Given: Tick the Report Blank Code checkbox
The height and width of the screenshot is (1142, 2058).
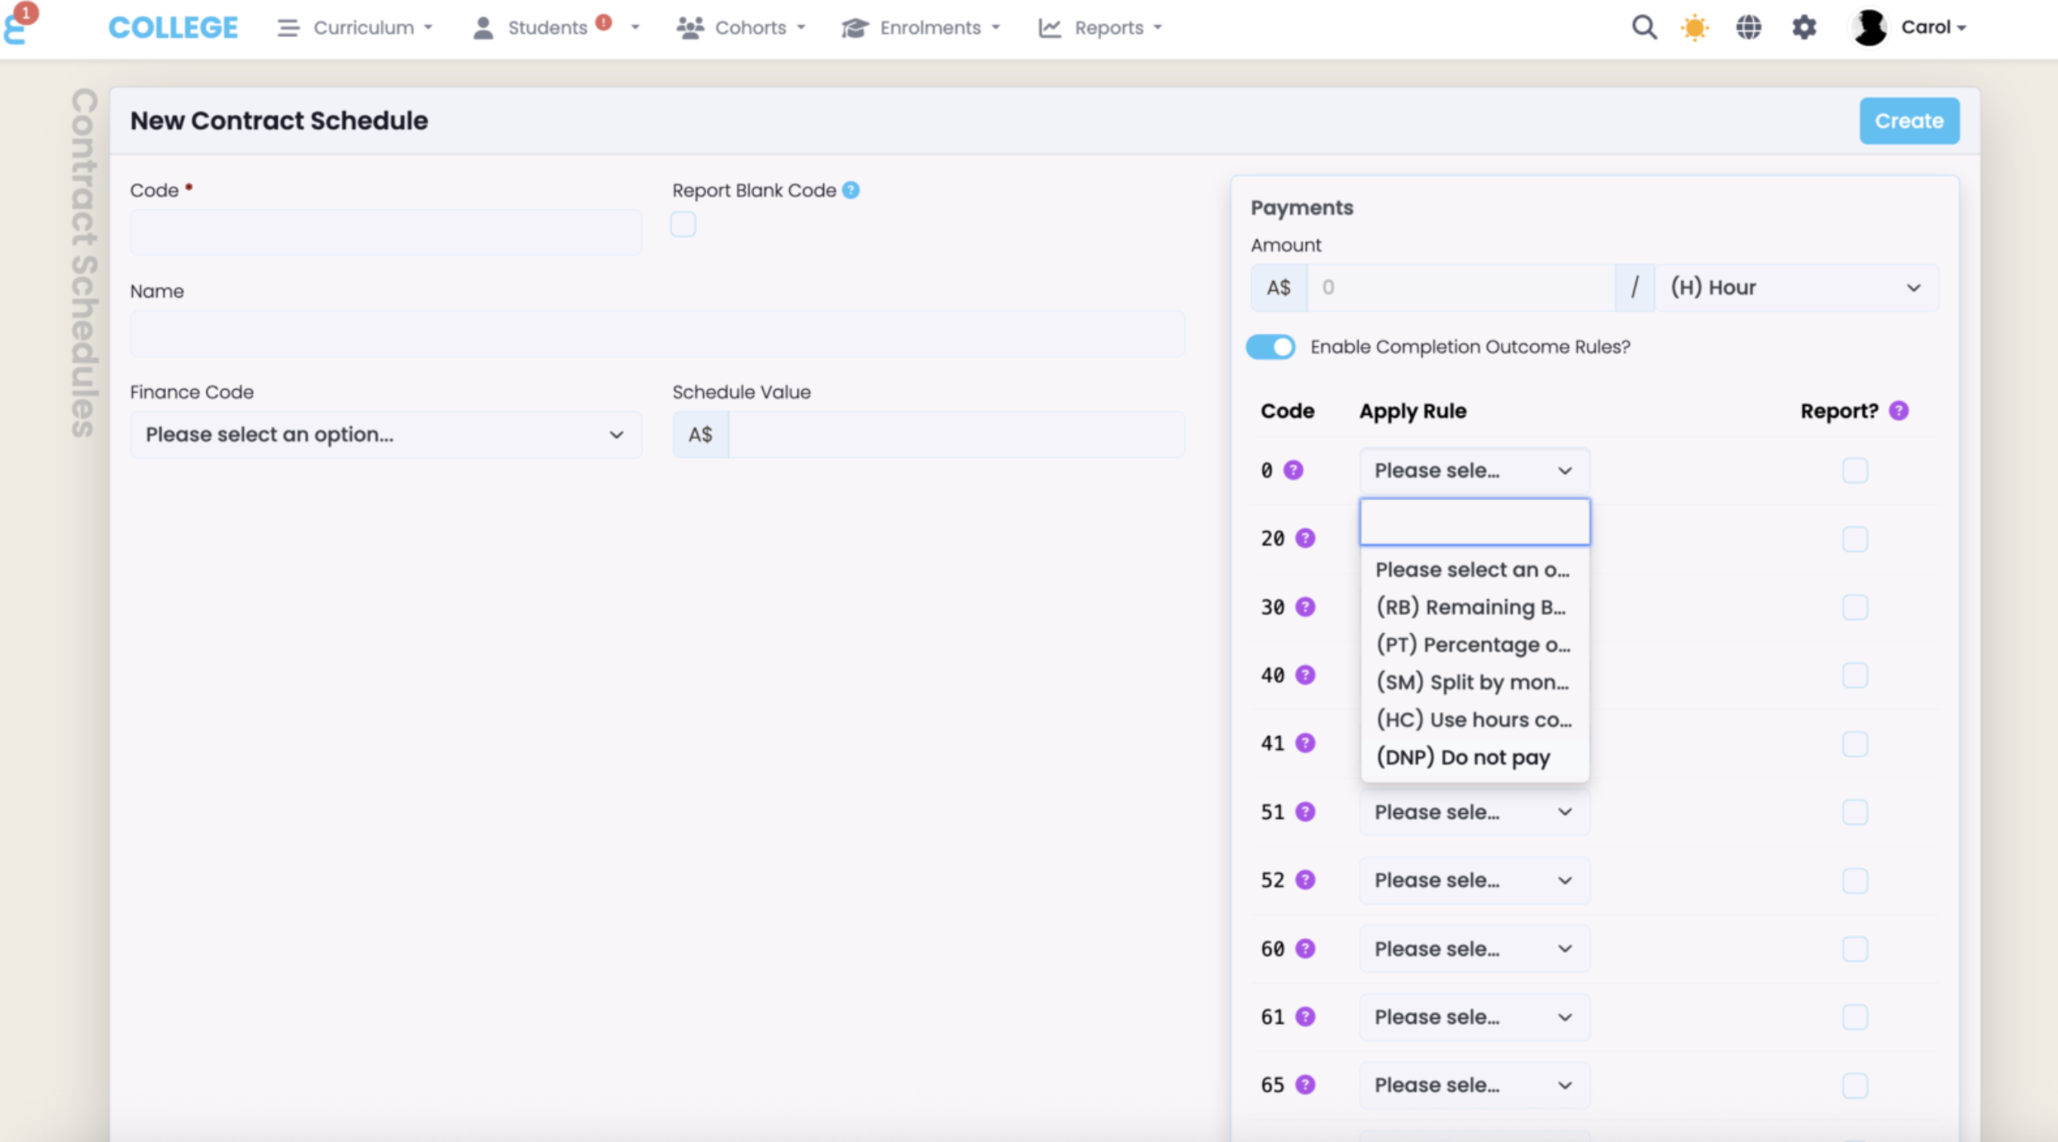Looking at the screenshot, I should (x=683, y=224).
